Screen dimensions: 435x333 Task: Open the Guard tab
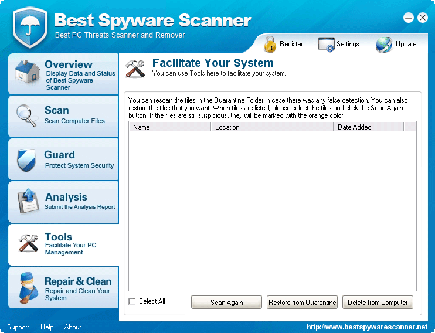63,159
